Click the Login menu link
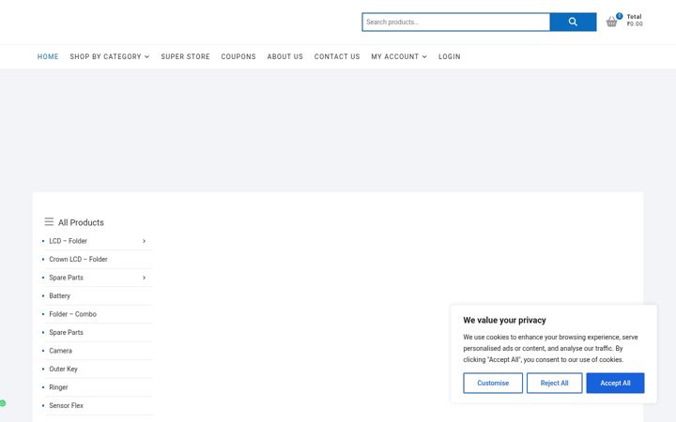Image resolution: width=676 pixels, height=422 pixels. point(449,56)
